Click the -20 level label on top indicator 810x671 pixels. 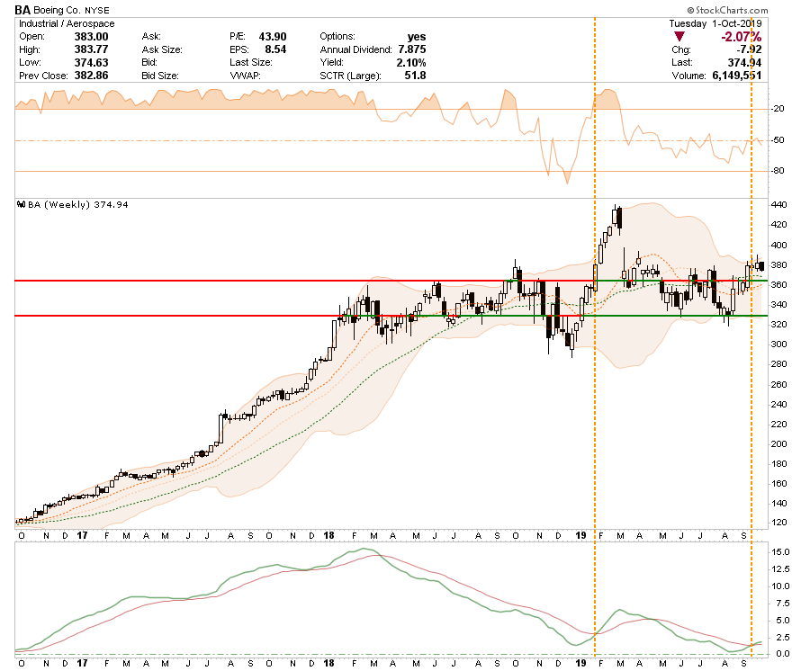click(778, 109)
